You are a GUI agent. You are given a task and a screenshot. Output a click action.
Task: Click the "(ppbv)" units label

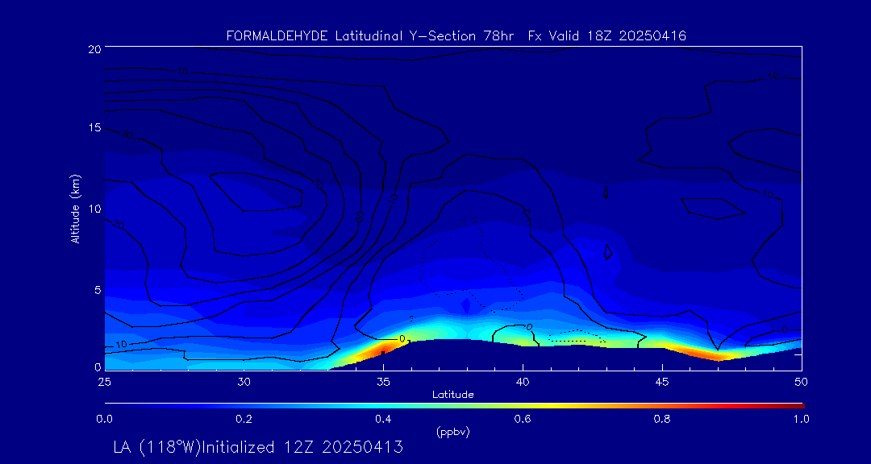coord(453,433)
